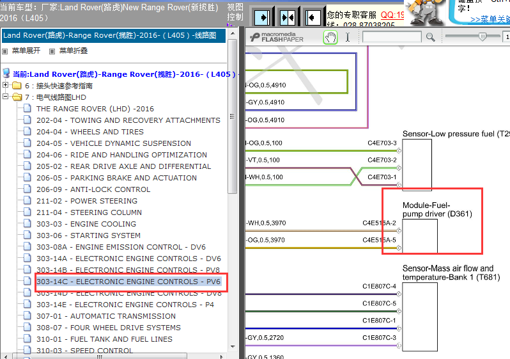Click page icon of 204-04 Wheels and Tires

pos(27,131)
